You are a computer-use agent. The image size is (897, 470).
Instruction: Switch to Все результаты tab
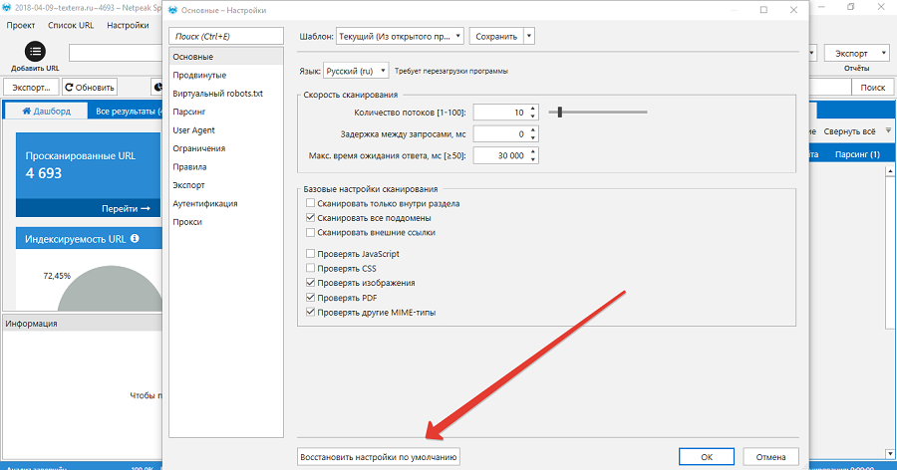click(x=126, y=111)
